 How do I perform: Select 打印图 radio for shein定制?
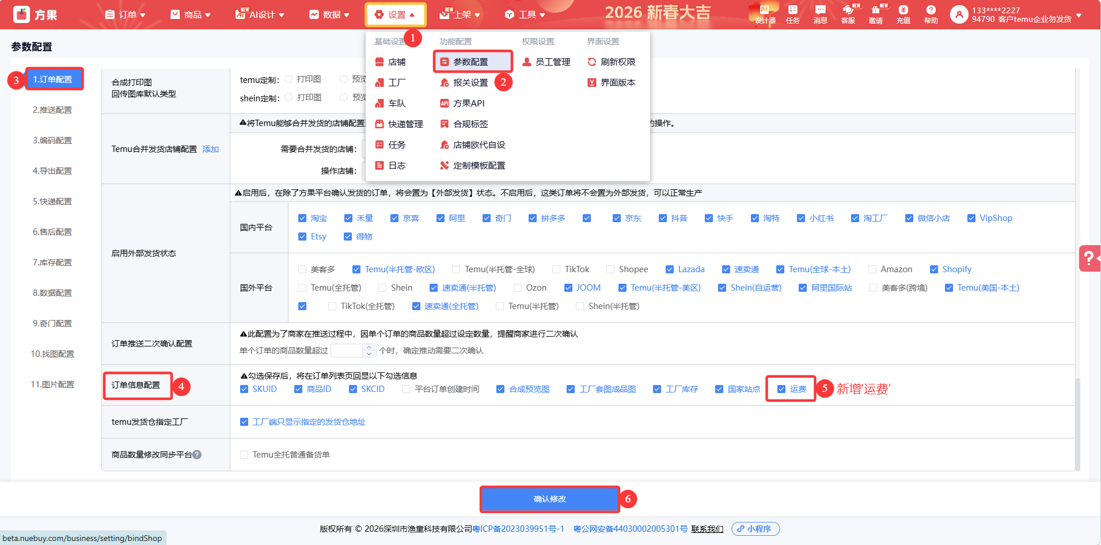pos(288,97)
